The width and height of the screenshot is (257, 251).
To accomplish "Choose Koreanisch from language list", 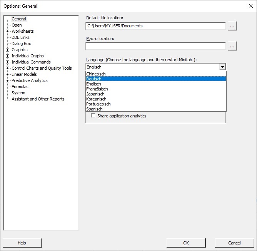I will [156, 99].
